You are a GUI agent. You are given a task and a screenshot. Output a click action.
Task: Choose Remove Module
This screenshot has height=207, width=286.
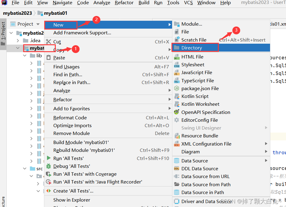coord(108,133)
